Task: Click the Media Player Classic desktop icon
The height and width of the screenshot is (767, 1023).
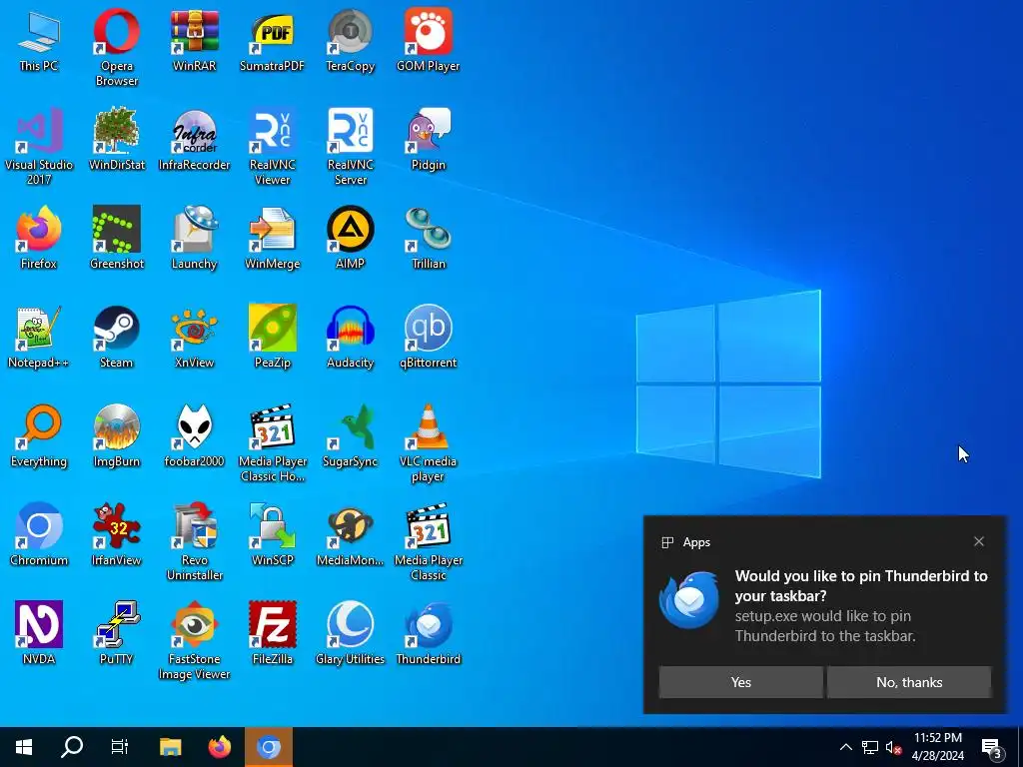Action: [x=428, y=542]
